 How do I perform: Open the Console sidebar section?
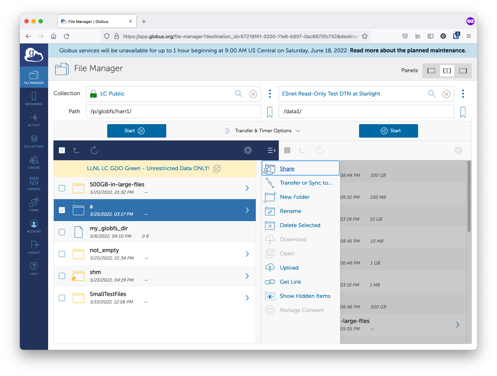tap(34, 184)
